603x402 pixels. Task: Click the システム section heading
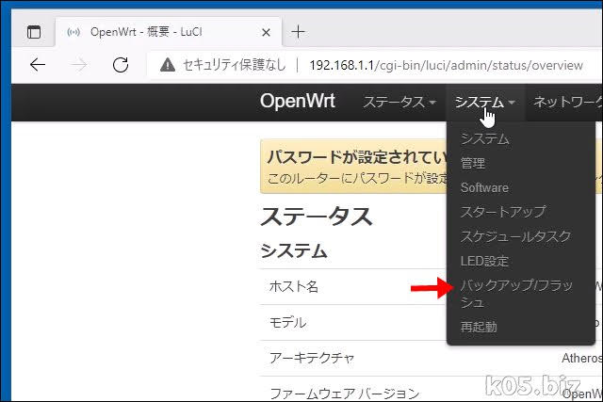tap(294, 251)
